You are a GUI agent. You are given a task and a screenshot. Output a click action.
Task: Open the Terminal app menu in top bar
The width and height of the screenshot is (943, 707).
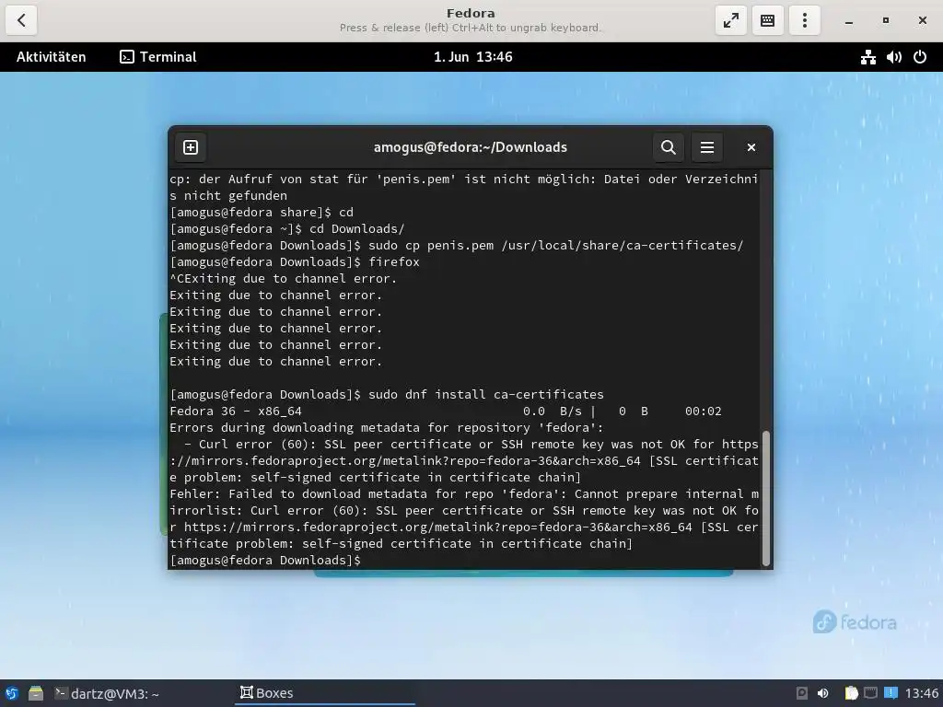[158, 57]
